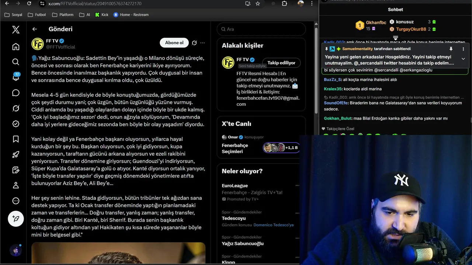Go to the Home feed icon
Viewport: 472px width, 265px height.
coord(15,47)
